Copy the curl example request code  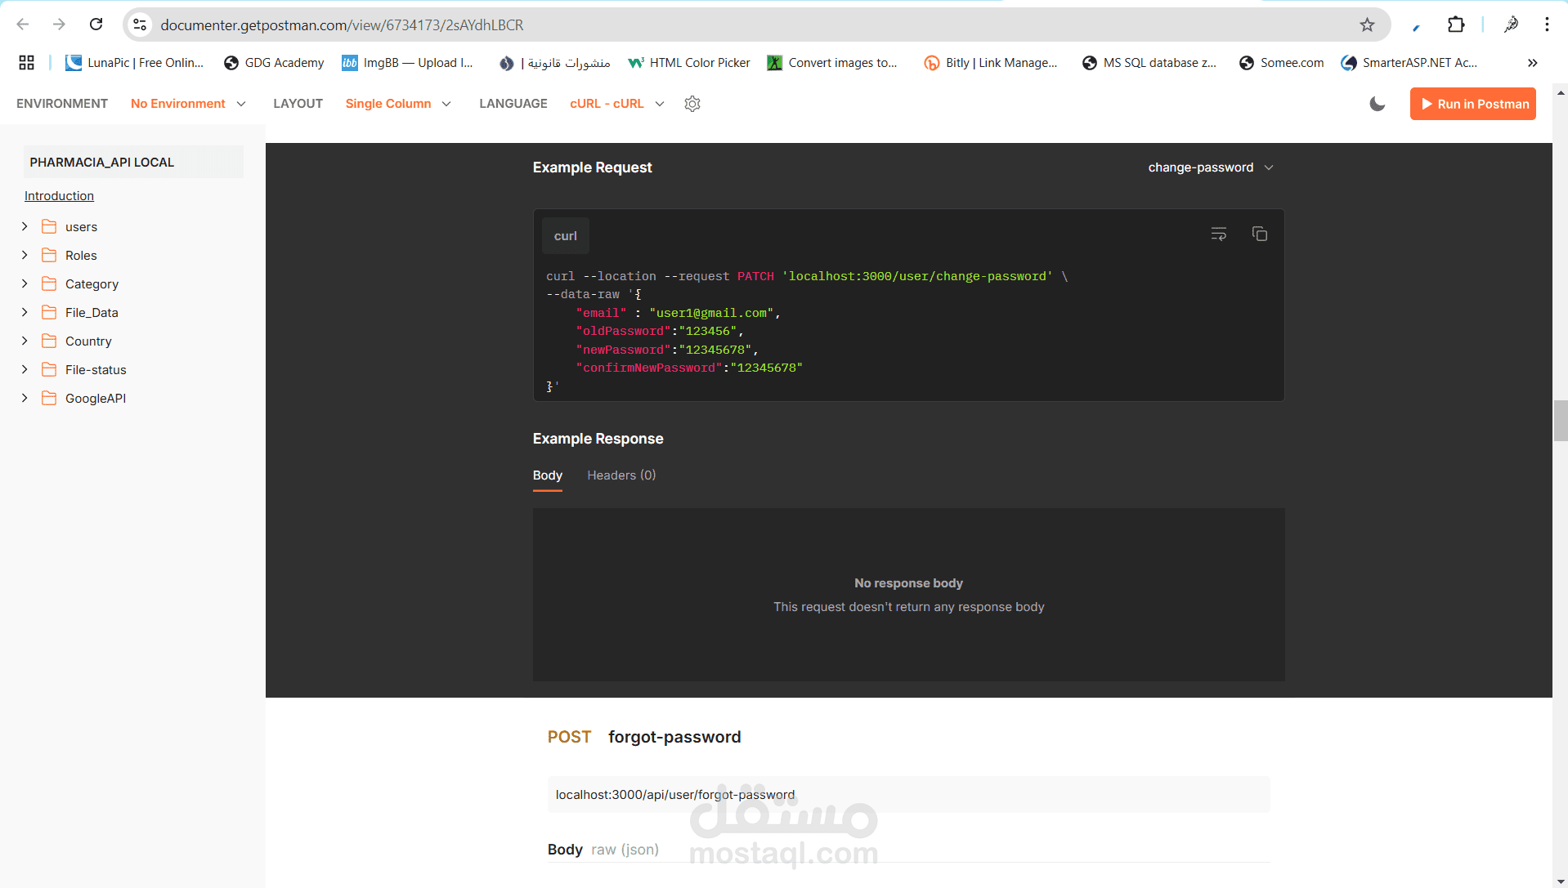[1259, 234]
